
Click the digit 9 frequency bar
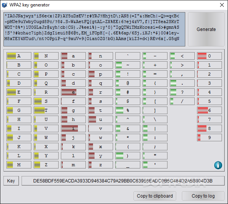coord(209,138)
